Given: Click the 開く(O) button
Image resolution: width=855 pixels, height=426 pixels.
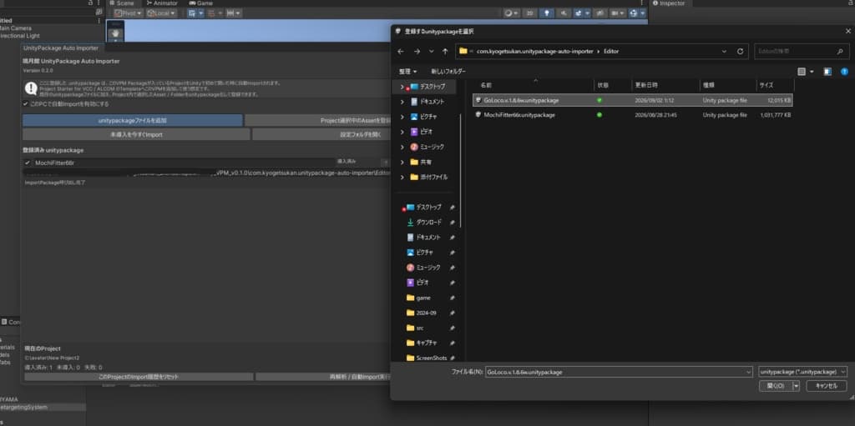Looking at the screenshot, I should (x=776, y=386).
